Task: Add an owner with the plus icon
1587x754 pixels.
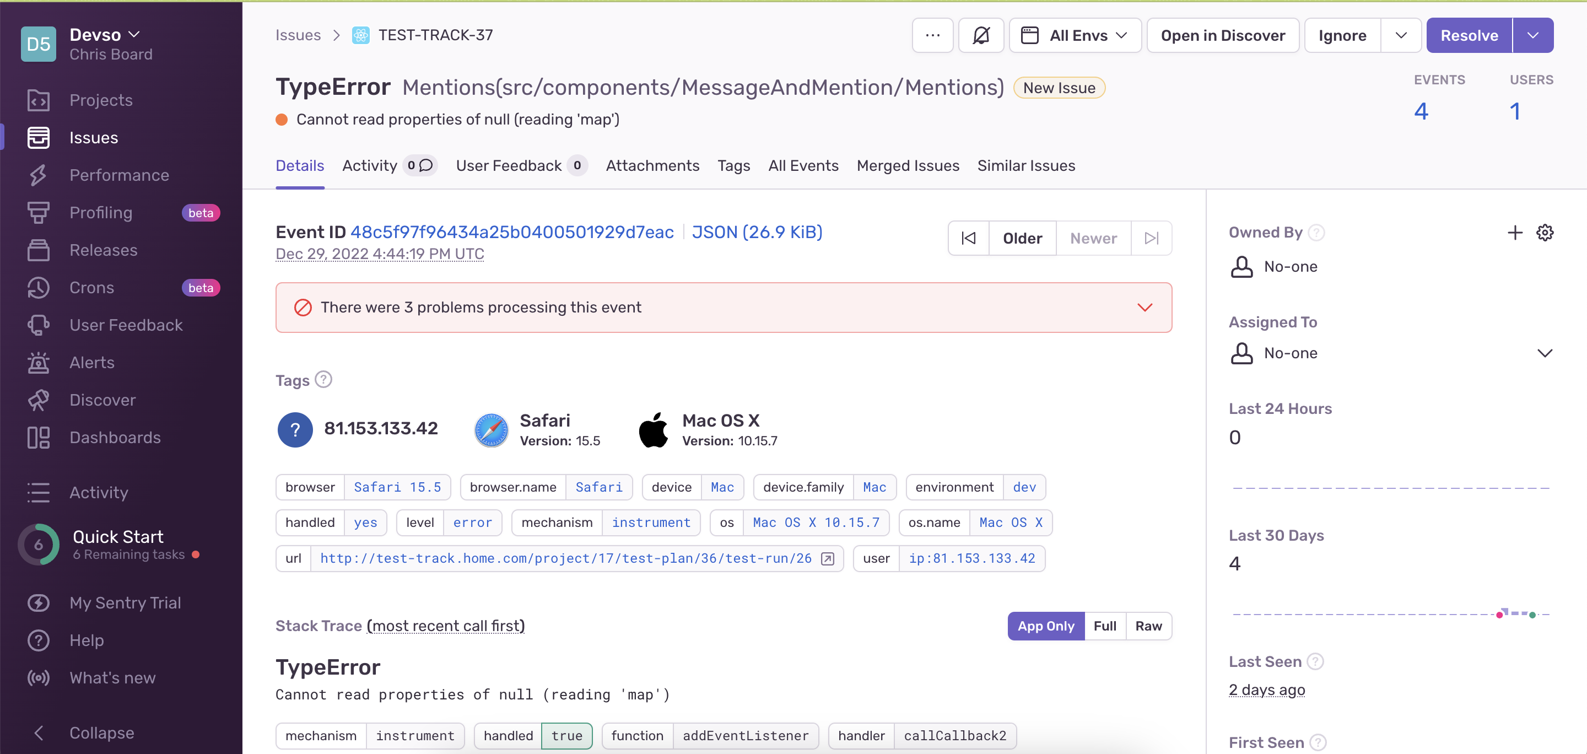Action: click(1514, 233)
